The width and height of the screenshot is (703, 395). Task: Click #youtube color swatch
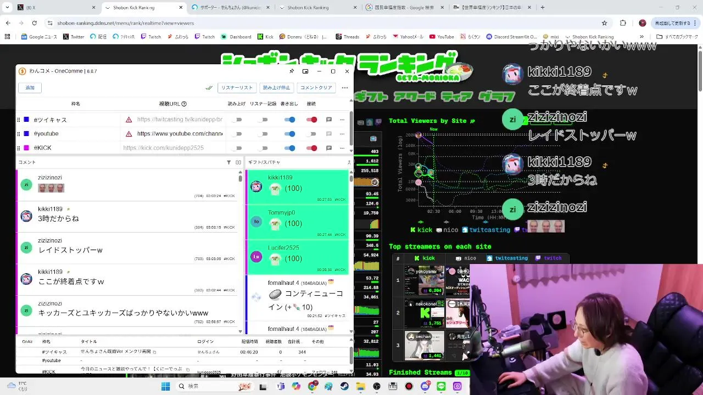[26, 134]
